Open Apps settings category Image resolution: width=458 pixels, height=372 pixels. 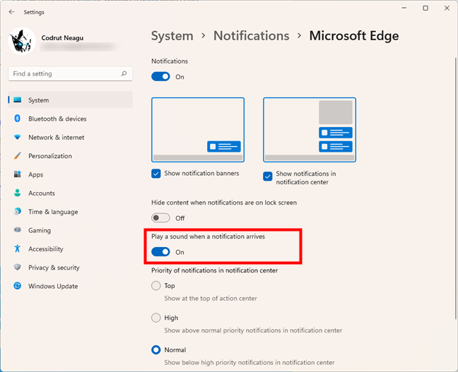70,174
